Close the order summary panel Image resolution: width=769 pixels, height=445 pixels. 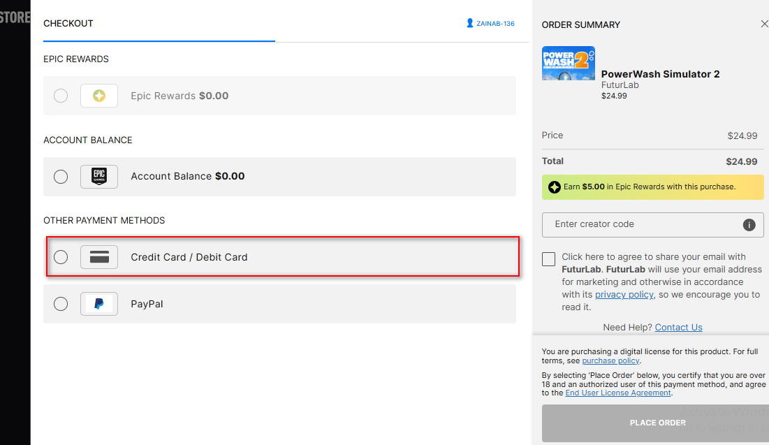[764, 24]
